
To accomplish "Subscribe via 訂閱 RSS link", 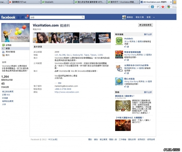I will coord(6,95).
